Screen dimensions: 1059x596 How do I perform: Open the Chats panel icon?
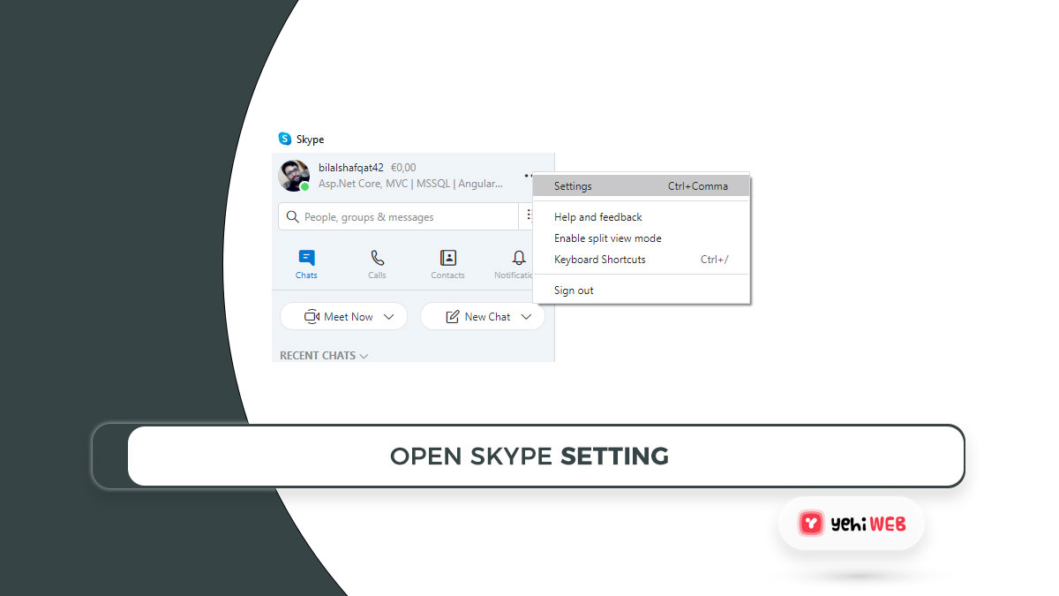click(x=305, y=257)
